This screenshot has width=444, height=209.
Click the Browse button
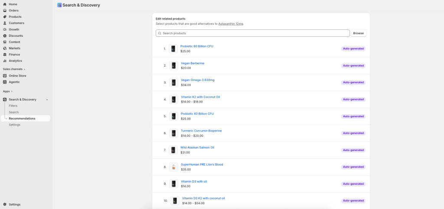[x=359, y=33]
